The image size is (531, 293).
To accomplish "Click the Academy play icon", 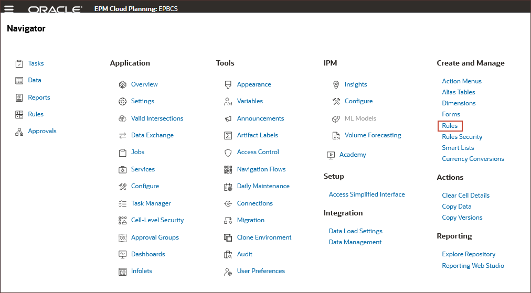I will tap(331, 155).
